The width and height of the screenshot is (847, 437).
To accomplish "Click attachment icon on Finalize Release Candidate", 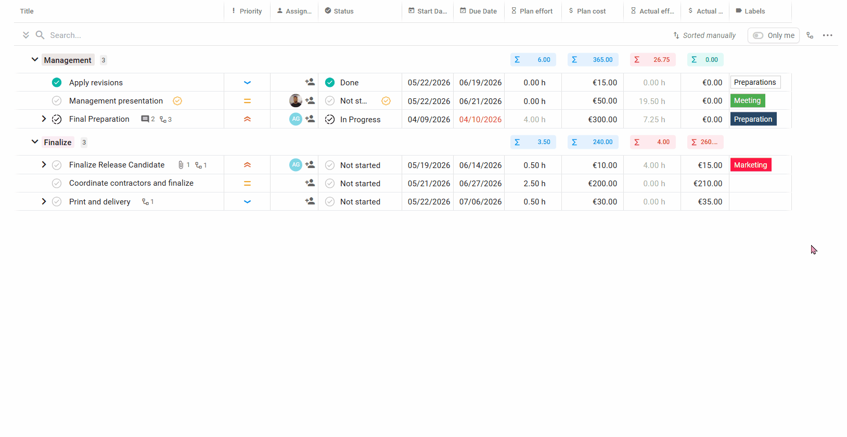I will tap(181, 165).
